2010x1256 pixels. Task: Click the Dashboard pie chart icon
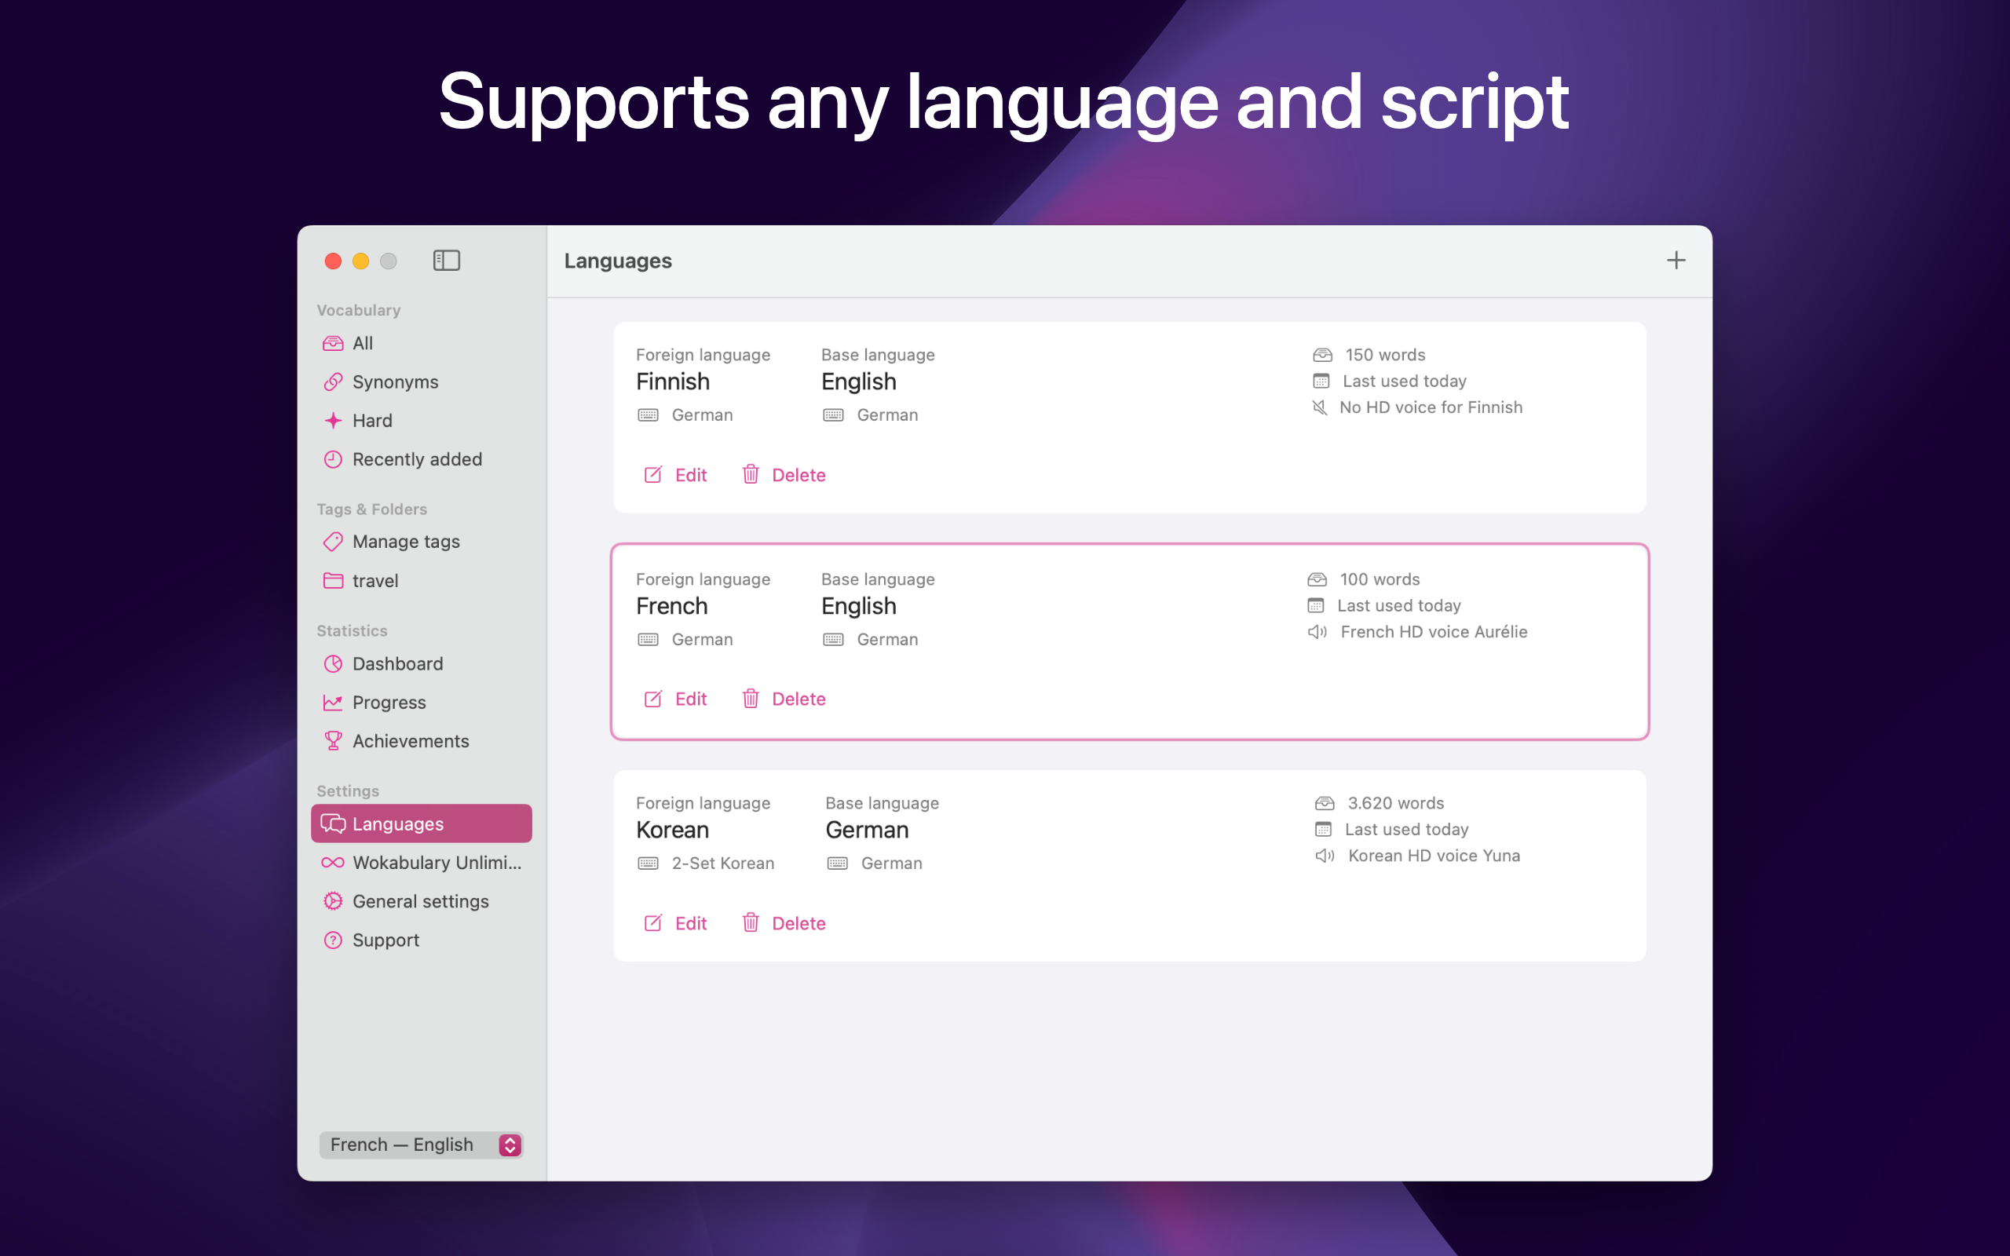click(x=333, y=664)
